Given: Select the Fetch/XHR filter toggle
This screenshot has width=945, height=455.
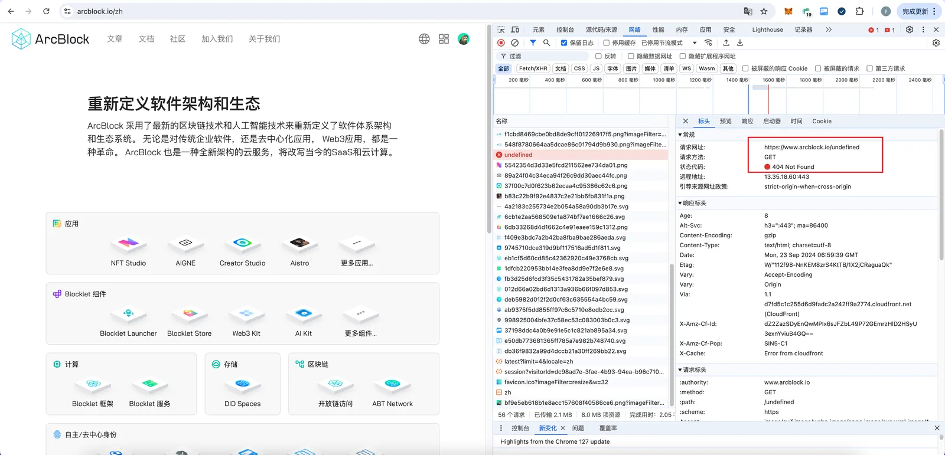Looking at the screenshot, I should pos(533,68).
